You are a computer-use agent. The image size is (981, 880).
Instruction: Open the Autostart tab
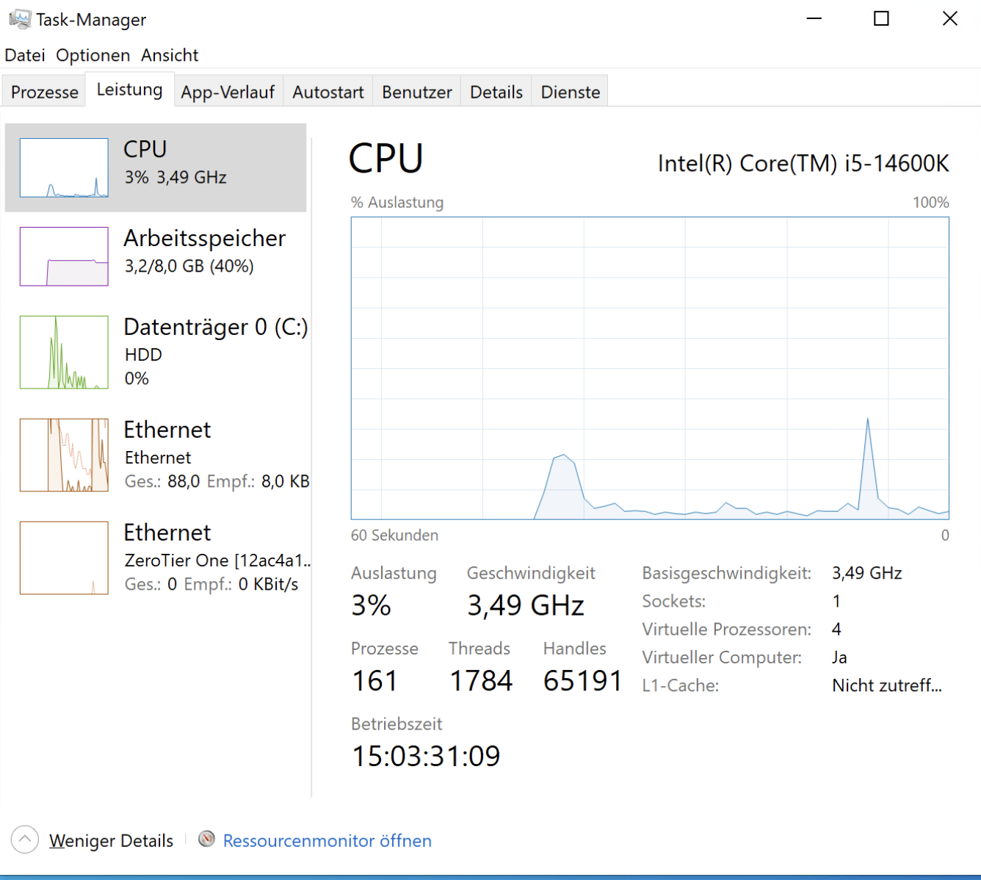pos(328,92)
